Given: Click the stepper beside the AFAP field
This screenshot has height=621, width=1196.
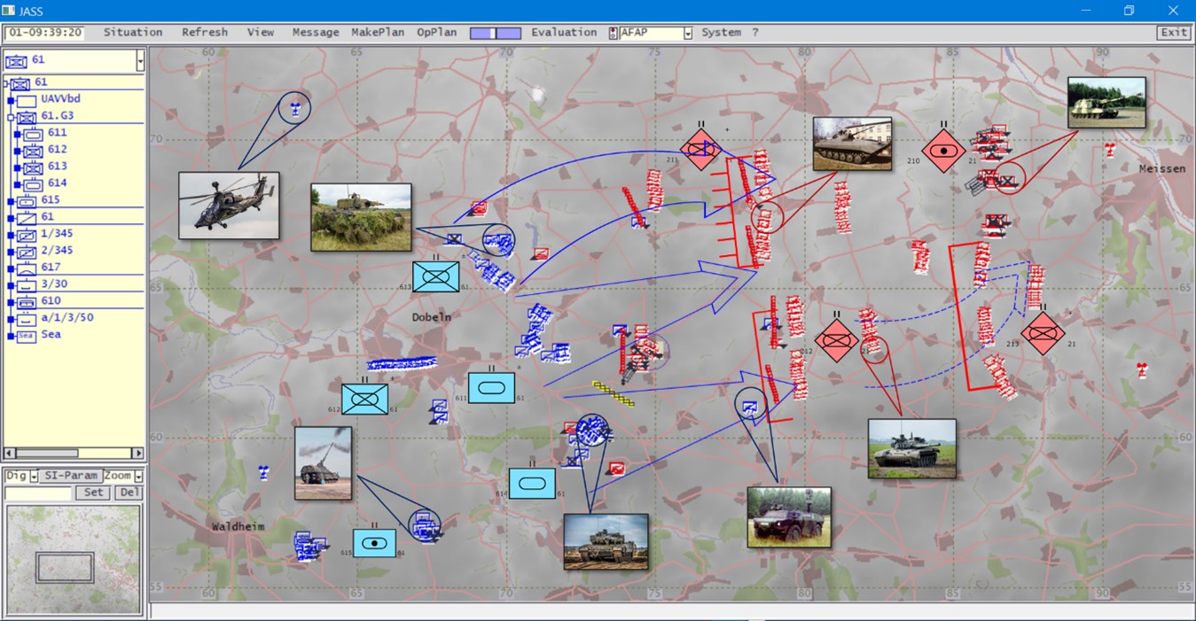Looking at the screenshot, I should (613, 33).
